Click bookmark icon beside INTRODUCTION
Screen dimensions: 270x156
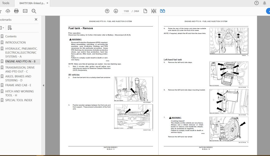point(2,42)
